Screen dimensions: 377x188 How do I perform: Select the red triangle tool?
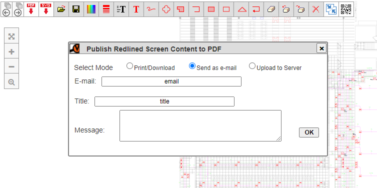[x=241, y=9]
